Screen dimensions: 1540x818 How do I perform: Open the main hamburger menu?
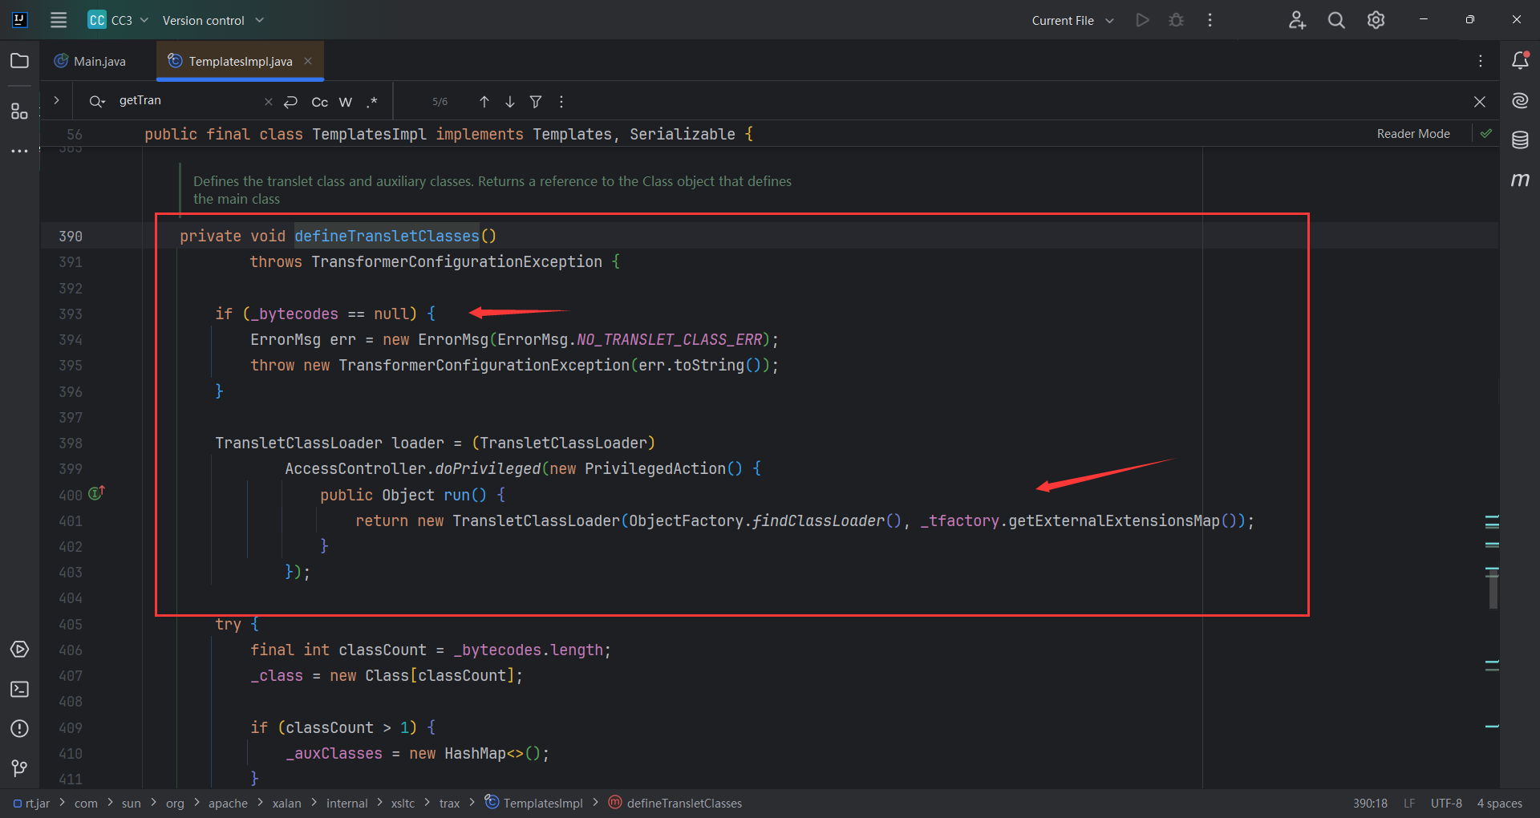click(59, 20)
